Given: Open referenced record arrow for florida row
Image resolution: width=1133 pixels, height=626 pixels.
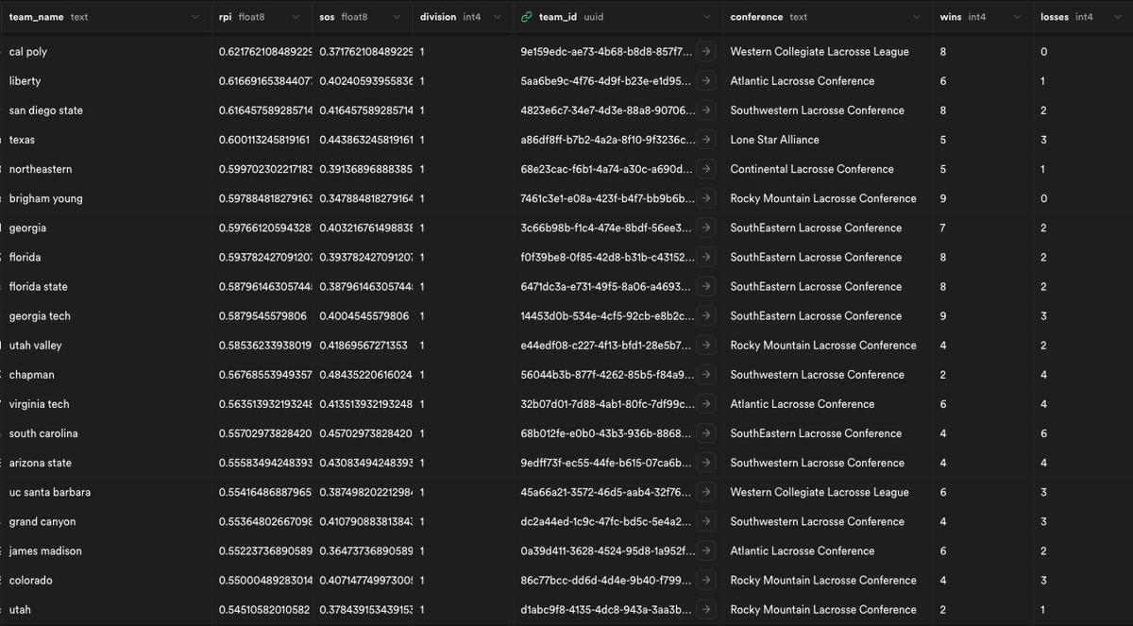Looking at the screenshot, I should (x=706, y=257).
